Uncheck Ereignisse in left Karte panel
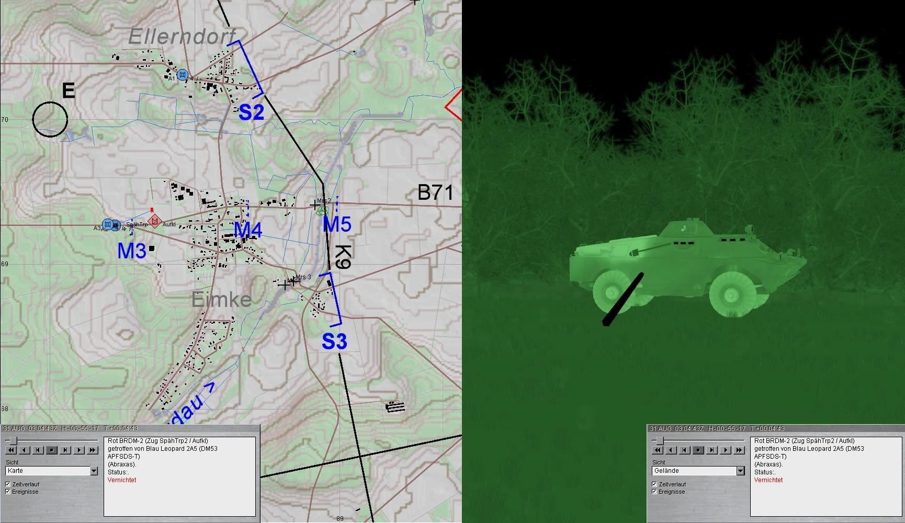This screenshot has height=523, width=905. point(8,492)
